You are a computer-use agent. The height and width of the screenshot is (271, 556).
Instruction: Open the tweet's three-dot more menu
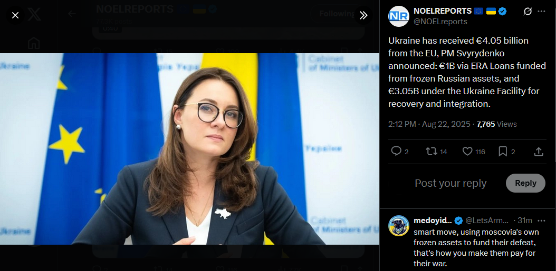pyautogui.click(x=541, y=12)
